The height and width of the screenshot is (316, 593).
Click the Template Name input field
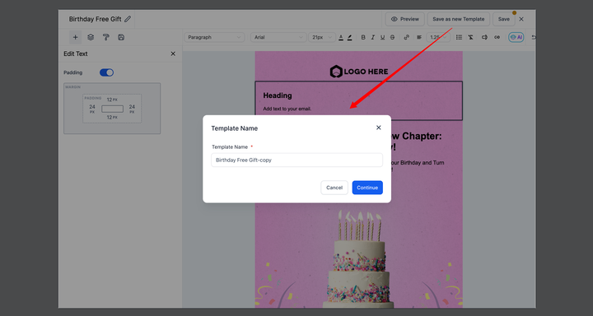(296, 160)
